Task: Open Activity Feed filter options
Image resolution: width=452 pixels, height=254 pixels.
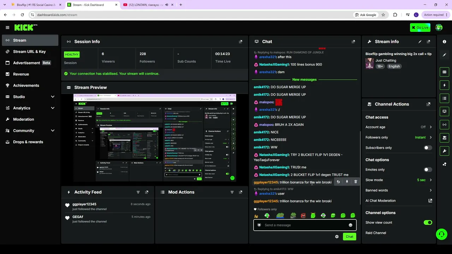Action: pyautogui.click(x=138, y=192)
